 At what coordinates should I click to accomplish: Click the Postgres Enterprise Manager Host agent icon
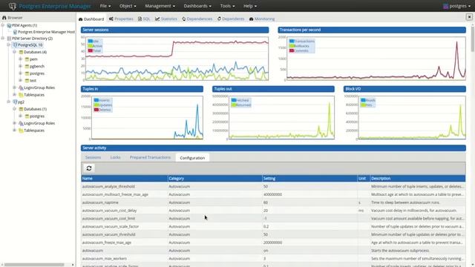coord(15,32)
